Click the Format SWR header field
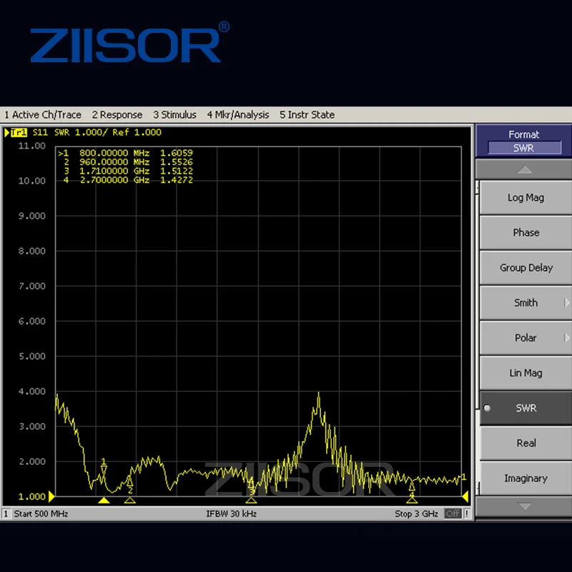572x572 pixels. click(x=524, y=148)
